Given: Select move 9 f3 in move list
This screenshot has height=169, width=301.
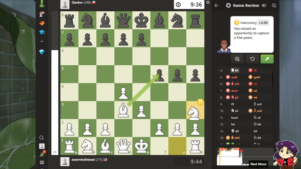Looking at the screenshot, I should (x=232, y=104).
